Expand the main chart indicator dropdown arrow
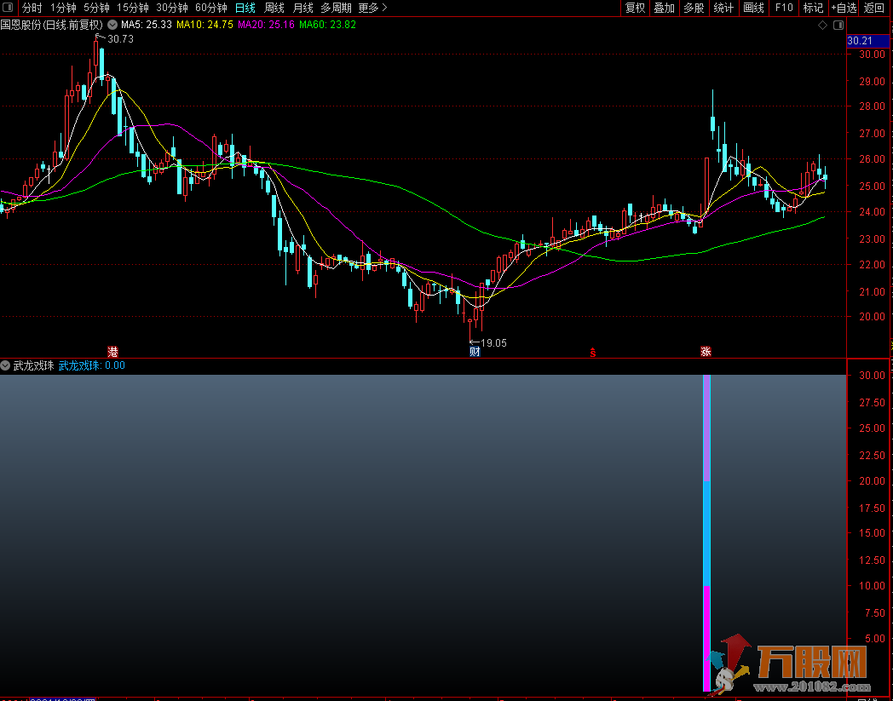Screen dimensions: 893x701 112,25
